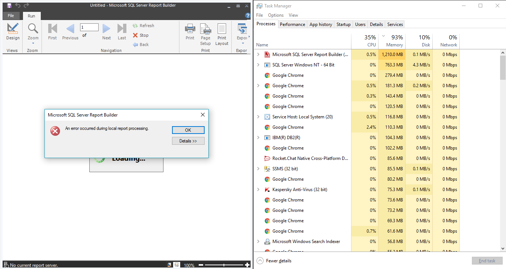This screenshot has height=269, width=506.
Task: Click the Undo arrow in quick access toolbar
Action: point(18,5)
